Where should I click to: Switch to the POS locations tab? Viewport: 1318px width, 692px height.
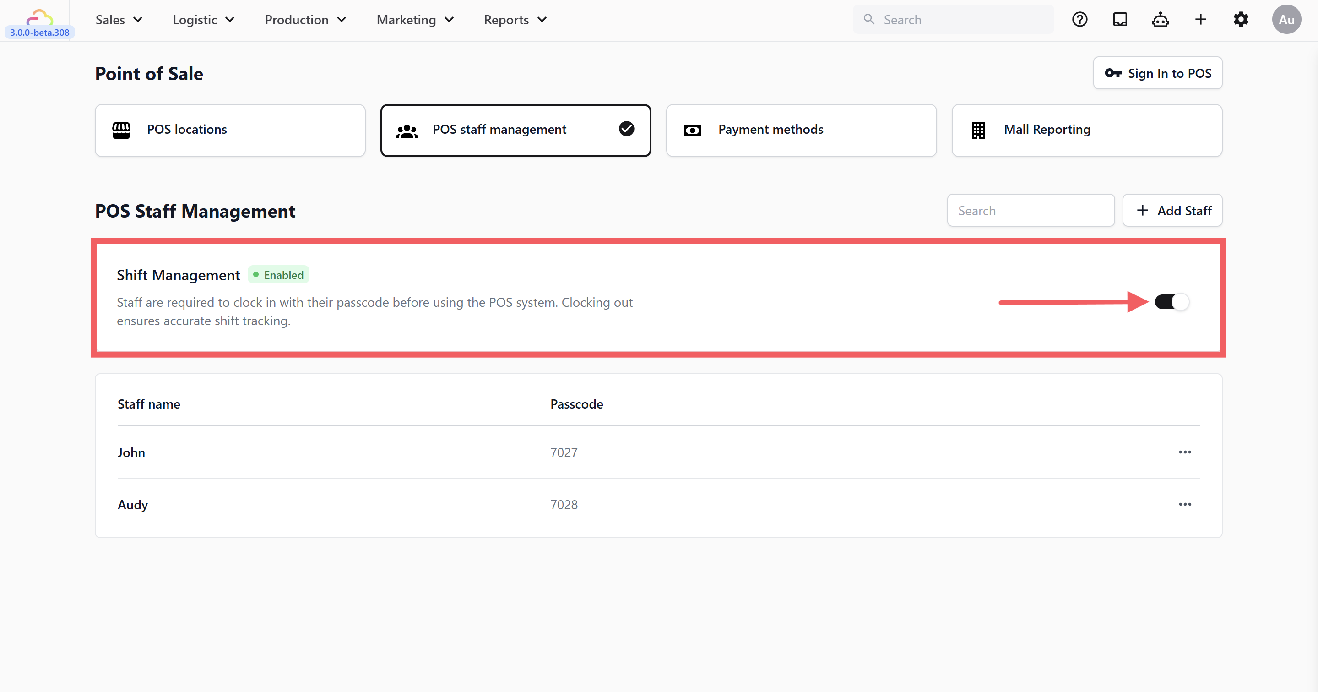(230, 130)
